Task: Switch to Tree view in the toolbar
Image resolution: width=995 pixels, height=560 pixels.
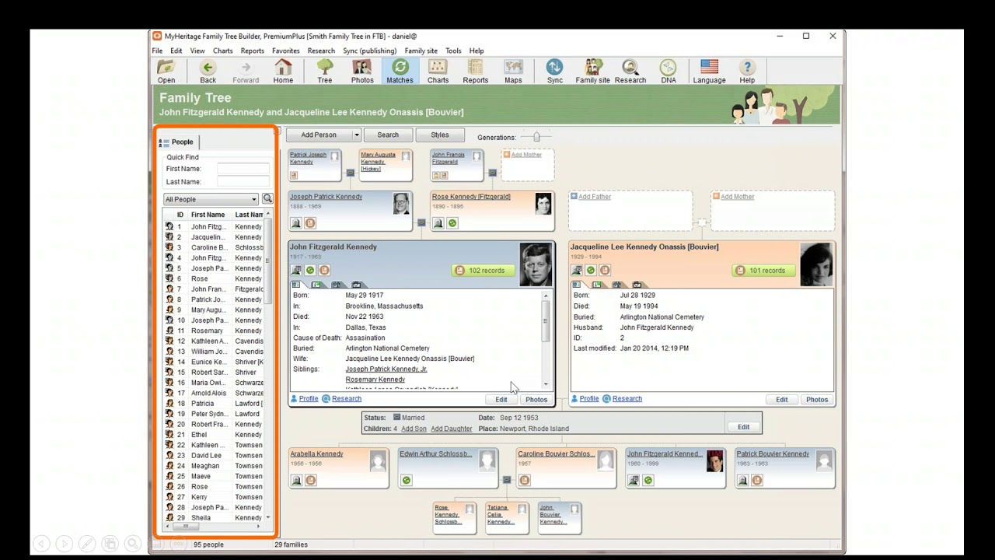Action: (x=325, y=72)
